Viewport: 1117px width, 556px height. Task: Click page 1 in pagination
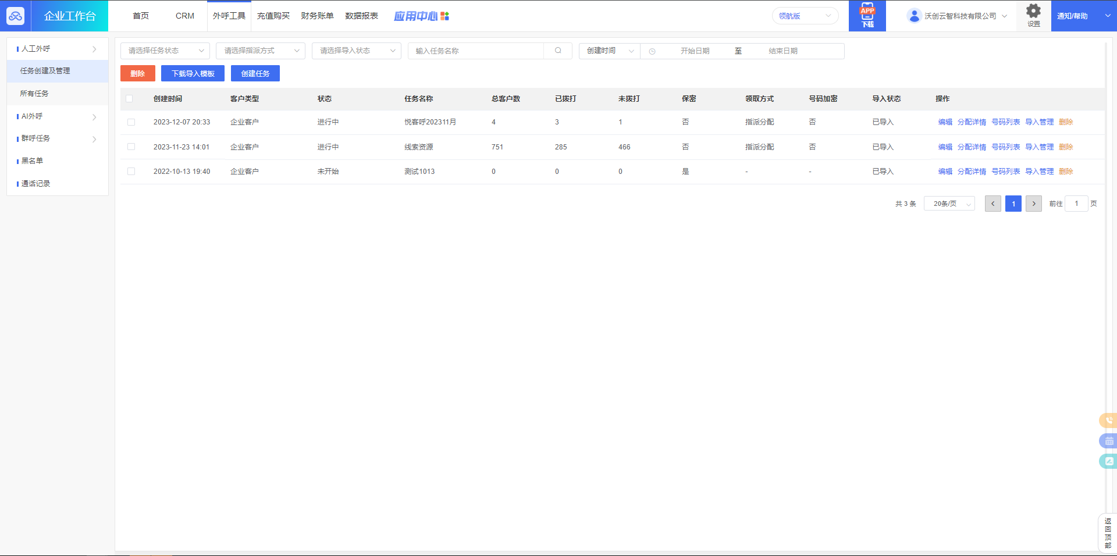click(1013, 204)
